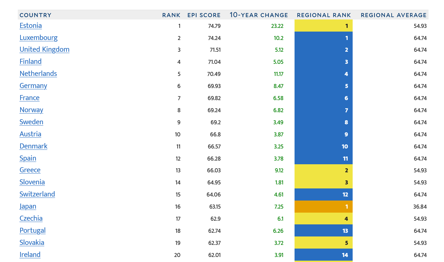The width and height of the screenshot is (444, 262).
Task: Select the EPI score 70.49
Action: point(214,74)
